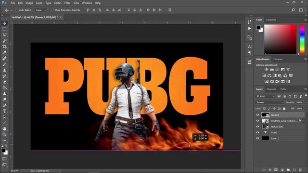Open the Edit Toolbar three-dots button
This screenshot has width=308, height=173.
click(4, 140)
